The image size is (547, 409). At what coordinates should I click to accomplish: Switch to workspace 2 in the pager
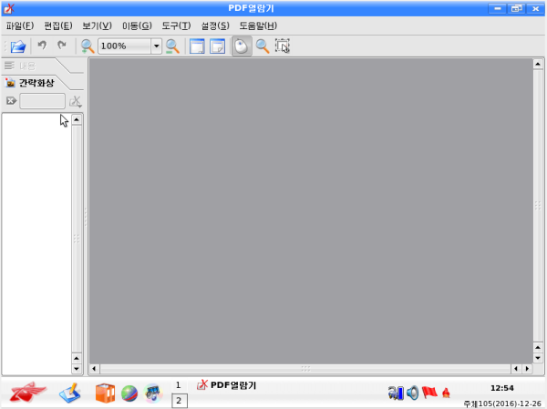click(179, 401)
